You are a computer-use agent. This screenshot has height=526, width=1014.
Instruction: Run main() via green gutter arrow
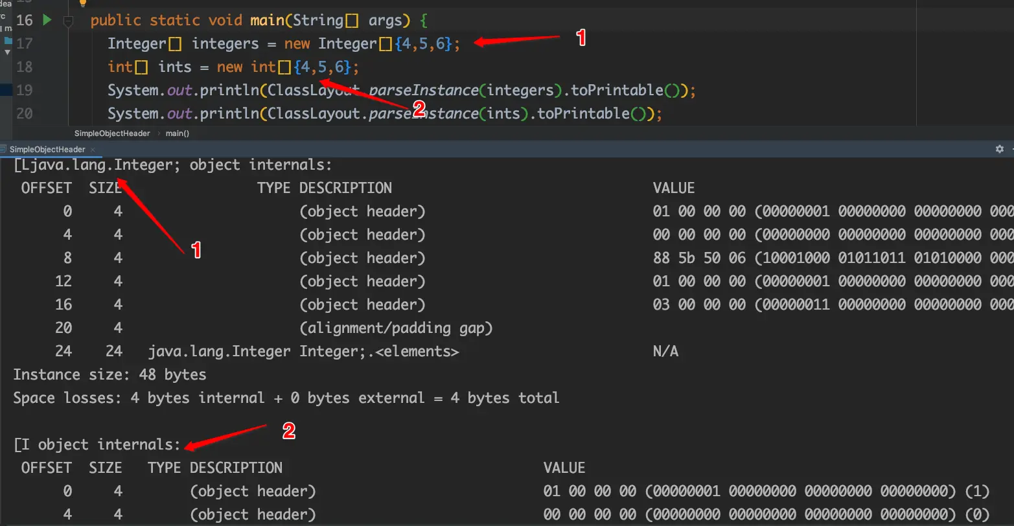(x=47, y=20)
